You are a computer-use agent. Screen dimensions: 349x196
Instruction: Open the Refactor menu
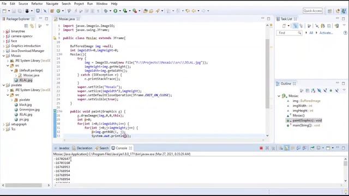tap(37, 4)
